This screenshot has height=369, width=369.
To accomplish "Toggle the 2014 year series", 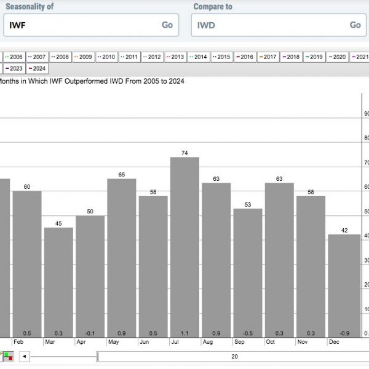I will coord(199,57).
